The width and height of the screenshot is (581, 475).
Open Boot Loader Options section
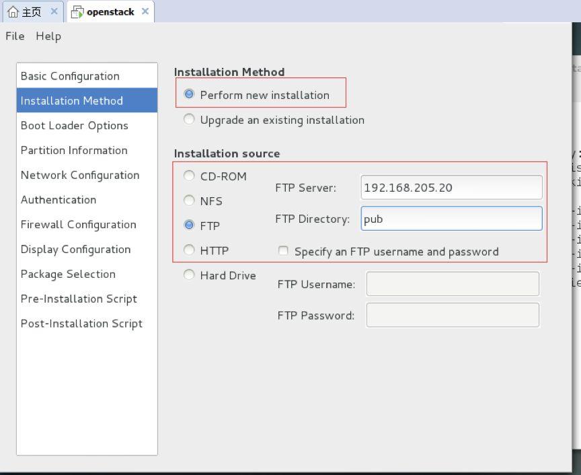click(74, 126)
